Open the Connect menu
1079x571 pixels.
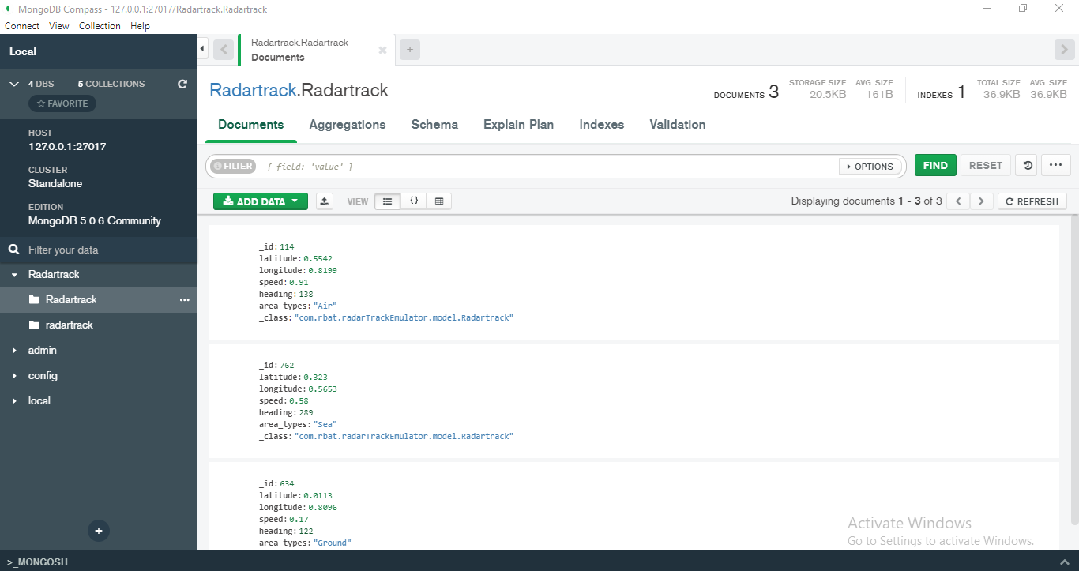coord(22,26)
